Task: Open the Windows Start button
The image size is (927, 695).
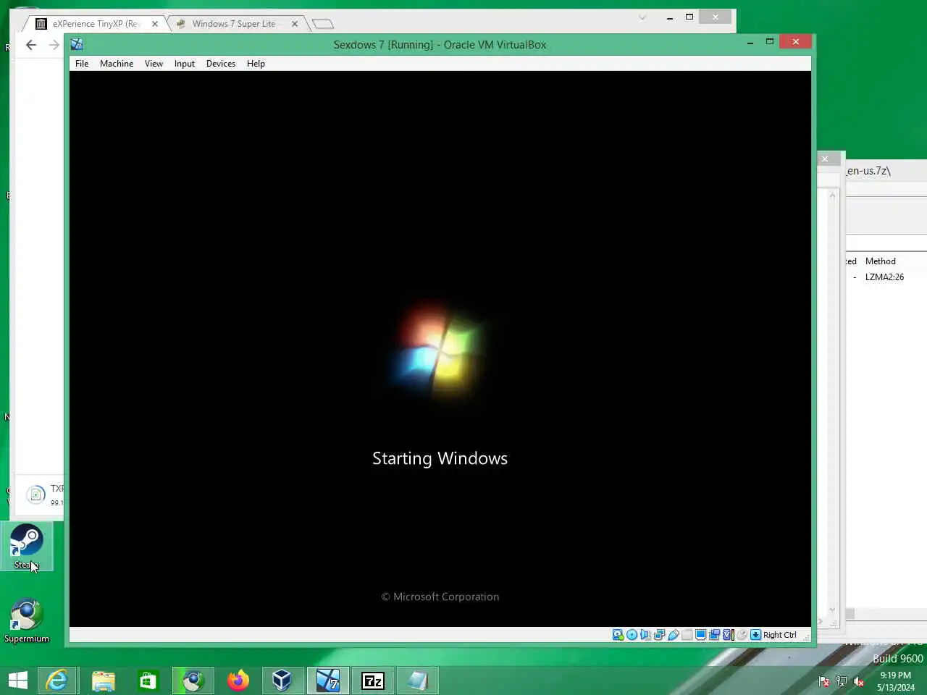Action: point(18,681)
